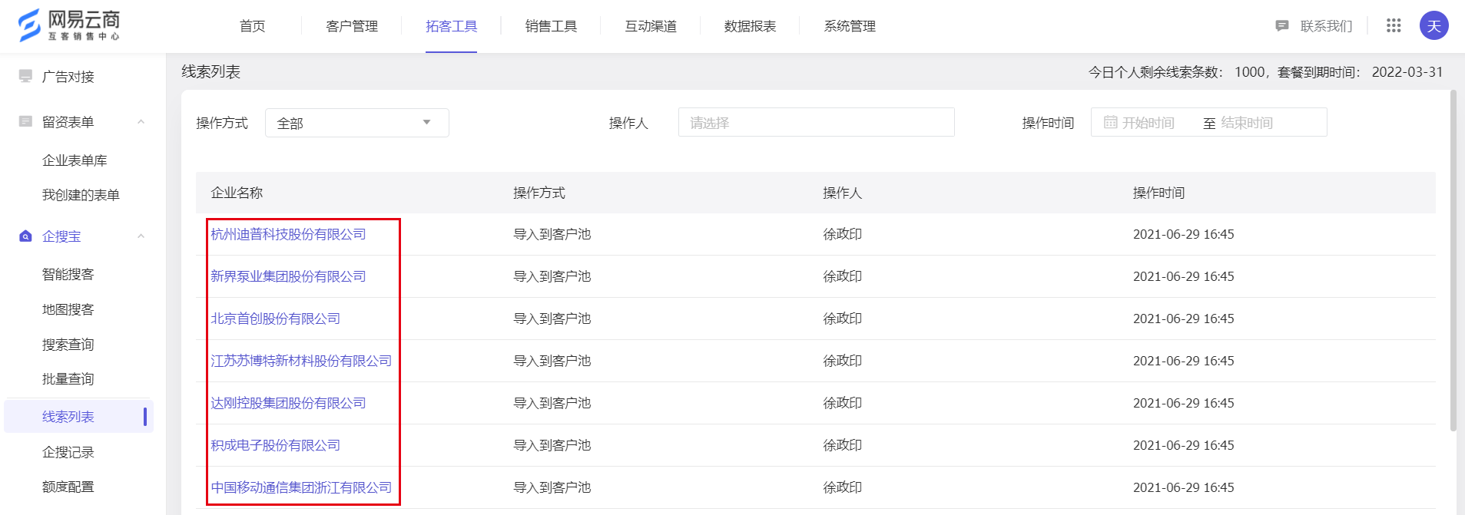The width and height of the screenshot is (1465, 515).
Task: Switch to 互动渠道 tab
Action: pyautogui.click(x=651, y=26)
